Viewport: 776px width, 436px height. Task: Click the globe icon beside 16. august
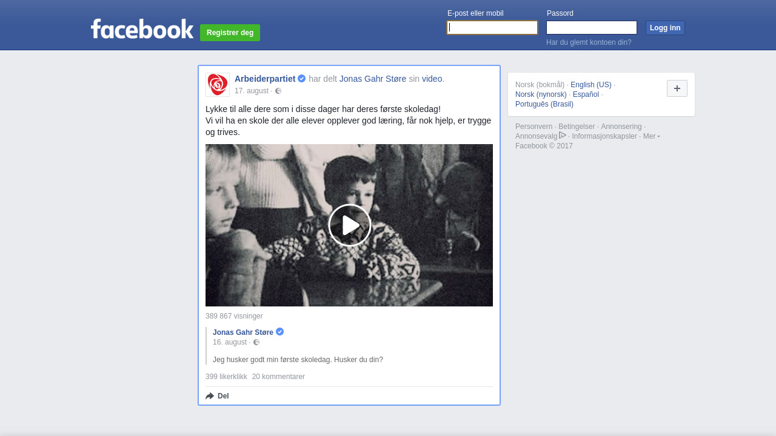coord(256,342)
